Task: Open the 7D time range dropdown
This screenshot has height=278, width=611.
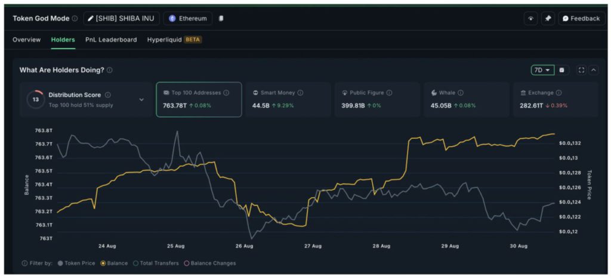Action: click(x=542, y=70)
